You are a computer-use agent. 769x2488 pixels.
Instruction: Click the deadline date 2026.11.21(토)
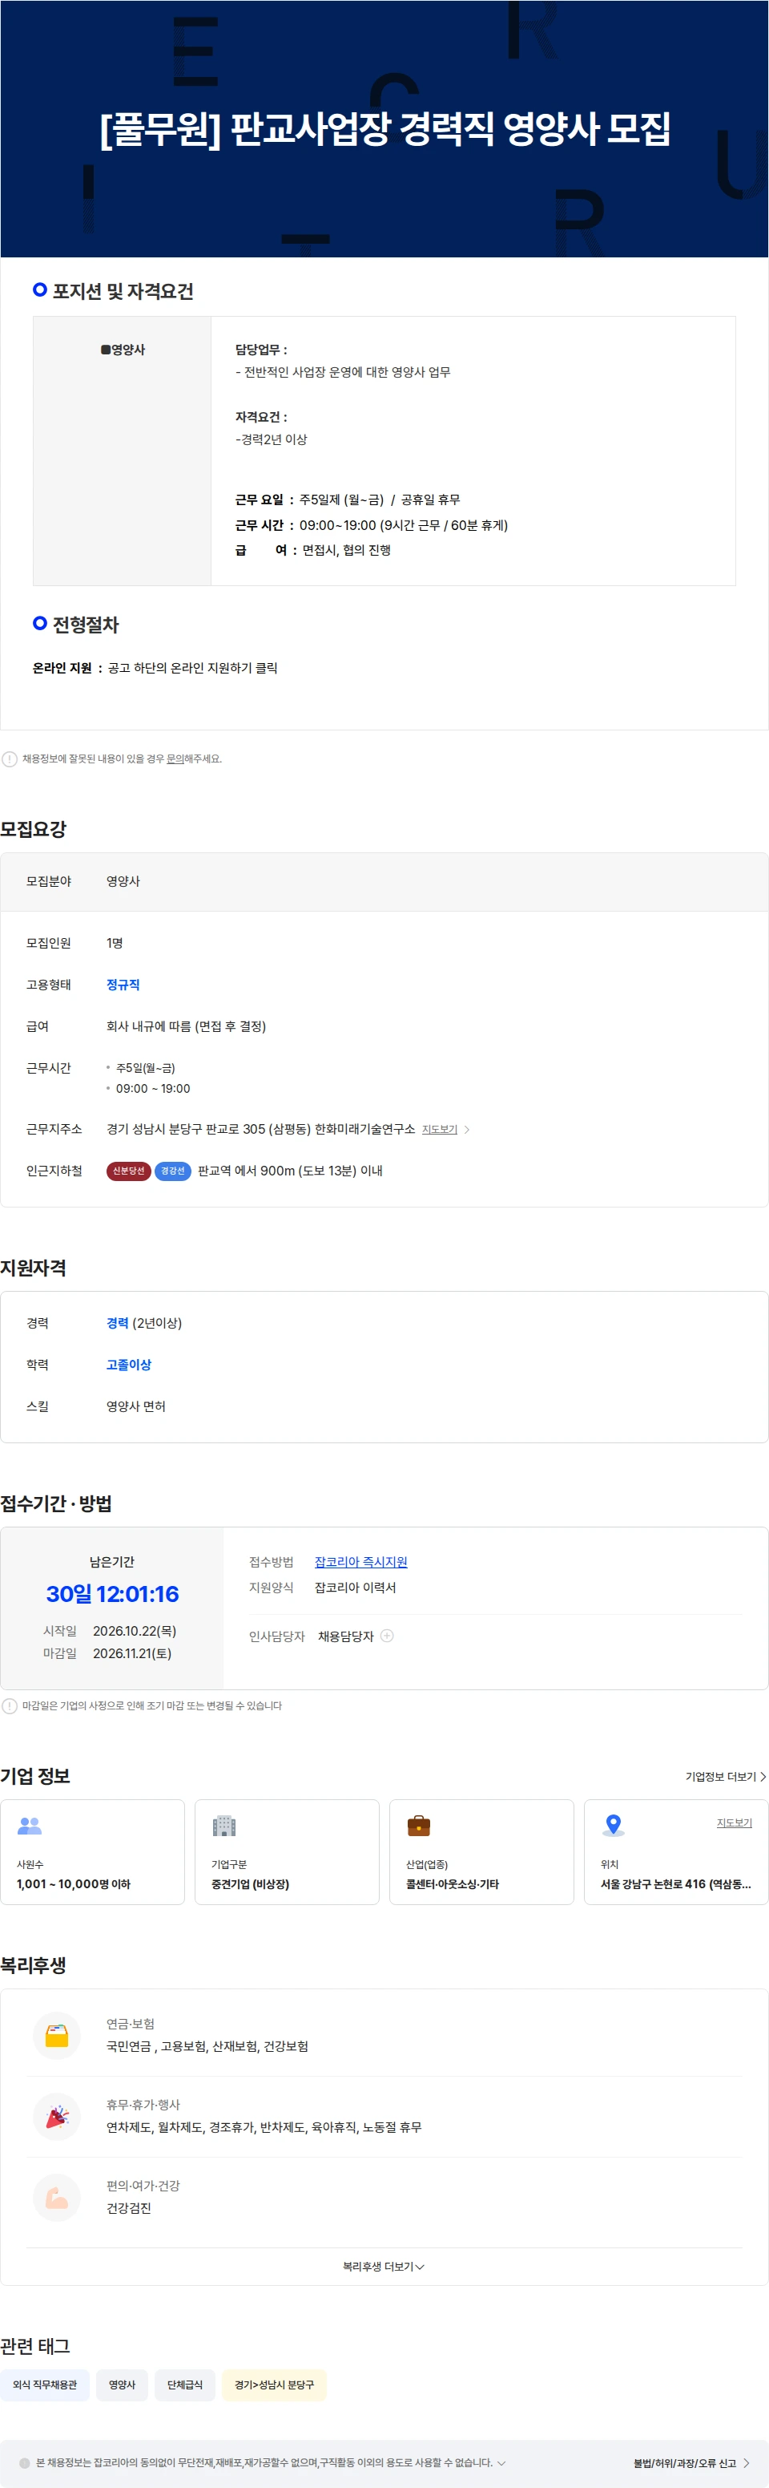pos(132,1653)
